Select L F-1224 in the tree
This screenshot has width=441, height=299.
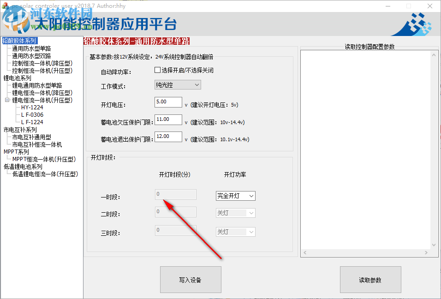pos(32,122)
